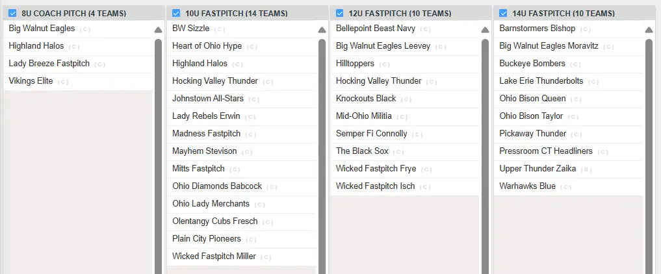Viewport: 661px width, 274px height.
Task: Open the Lady Breeze Fastpitch team
Action: (49, 64)
